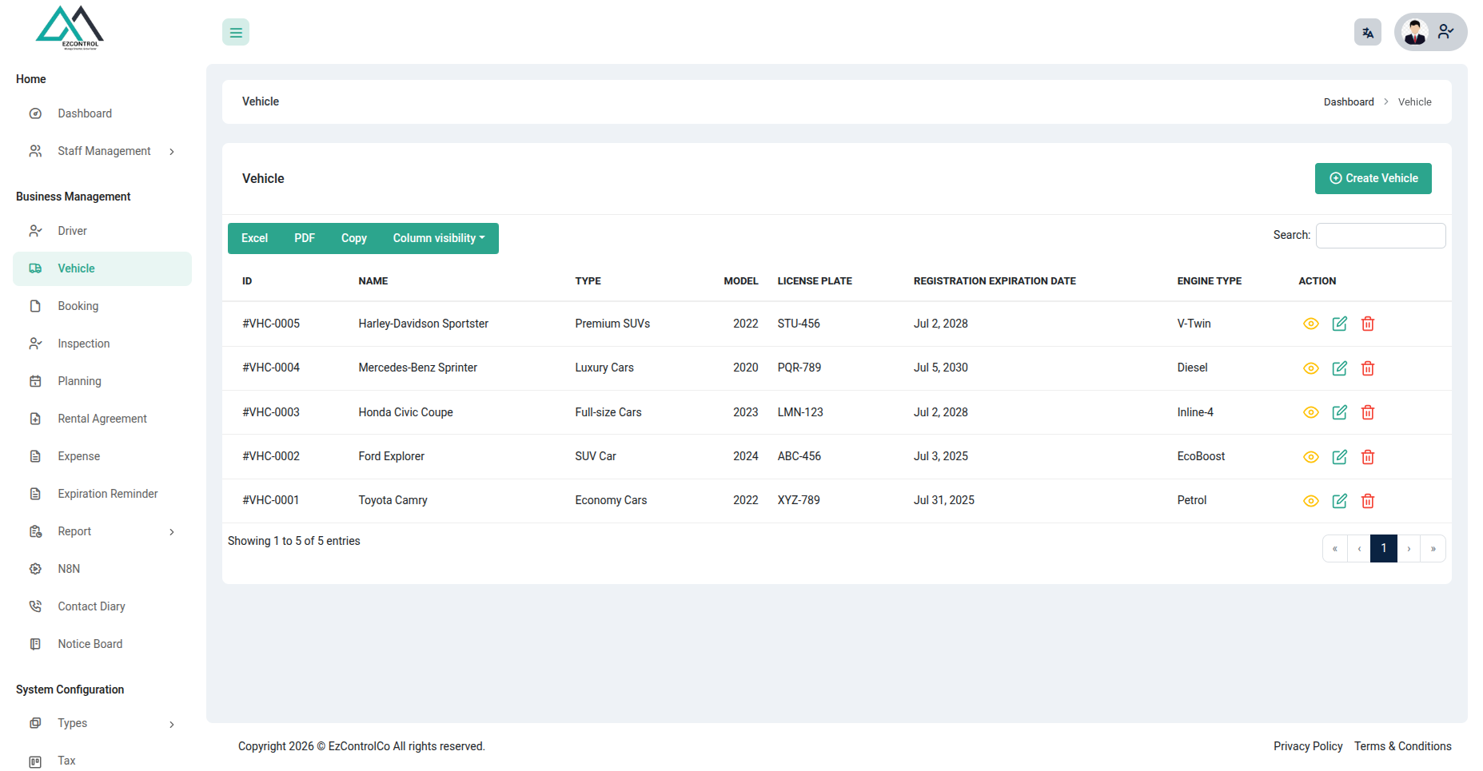Select page 1 in pagination
Image resolution: width=1483 pixels, height=771 pixels.
coord(1384,548)
